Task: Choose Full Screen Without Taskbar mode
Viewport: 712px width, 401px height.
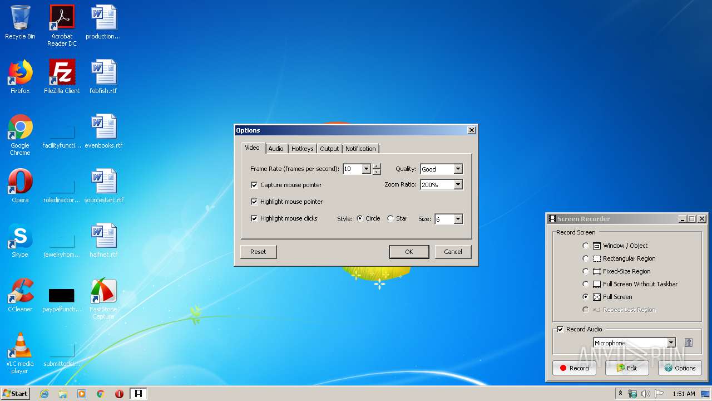Action: [x=585, y=284]
